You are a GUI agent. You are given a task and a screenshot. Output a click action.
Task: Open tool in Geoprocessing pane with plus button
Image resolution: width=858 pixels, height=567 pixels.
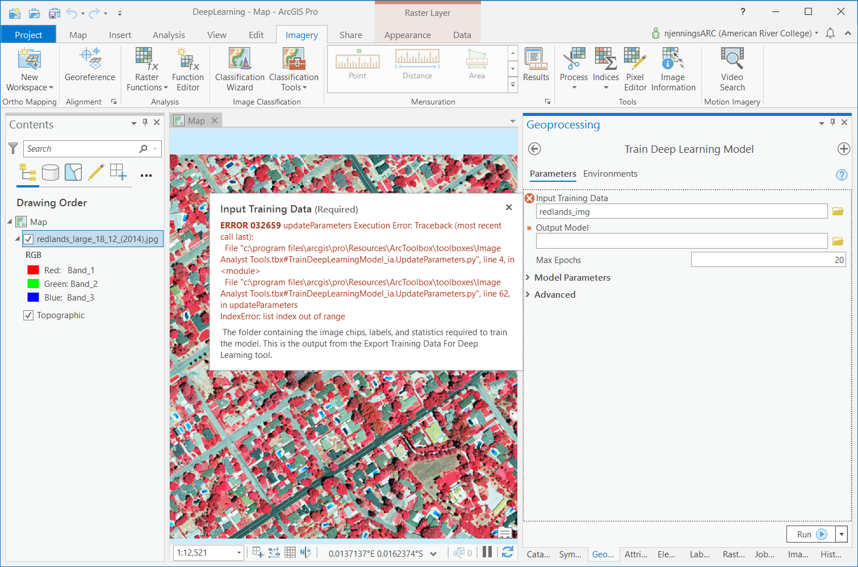coord(844,149)
